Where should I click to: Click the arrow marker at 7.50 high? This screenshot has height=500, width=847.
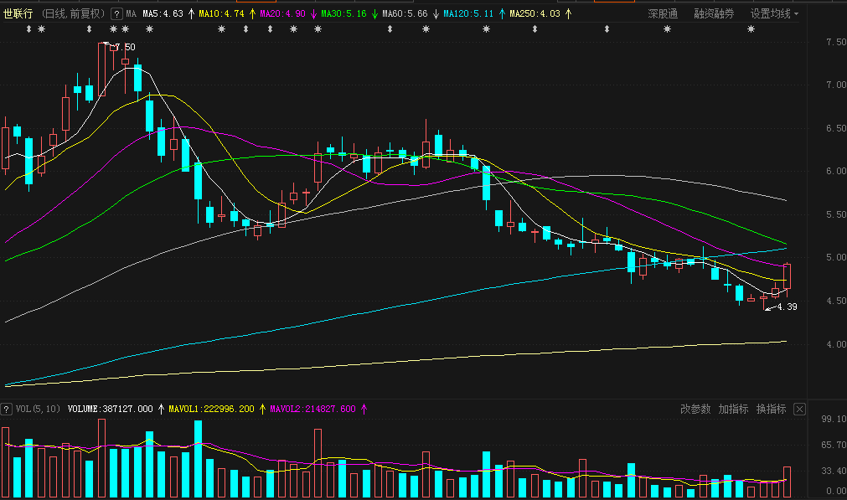click(106, 44)
